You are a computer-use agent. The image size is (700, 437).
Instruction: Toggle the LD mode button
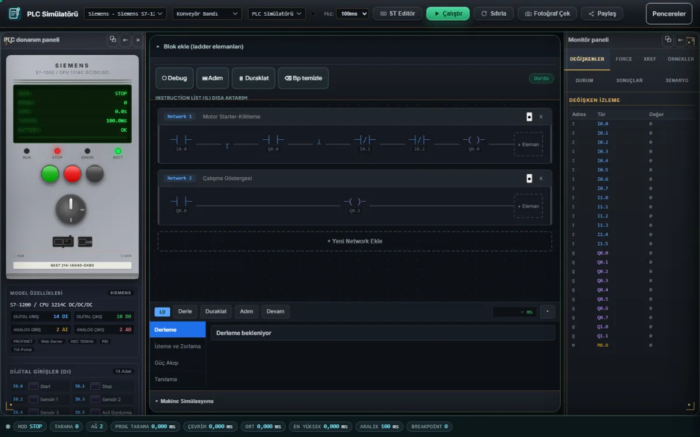[x=162, y=312]
